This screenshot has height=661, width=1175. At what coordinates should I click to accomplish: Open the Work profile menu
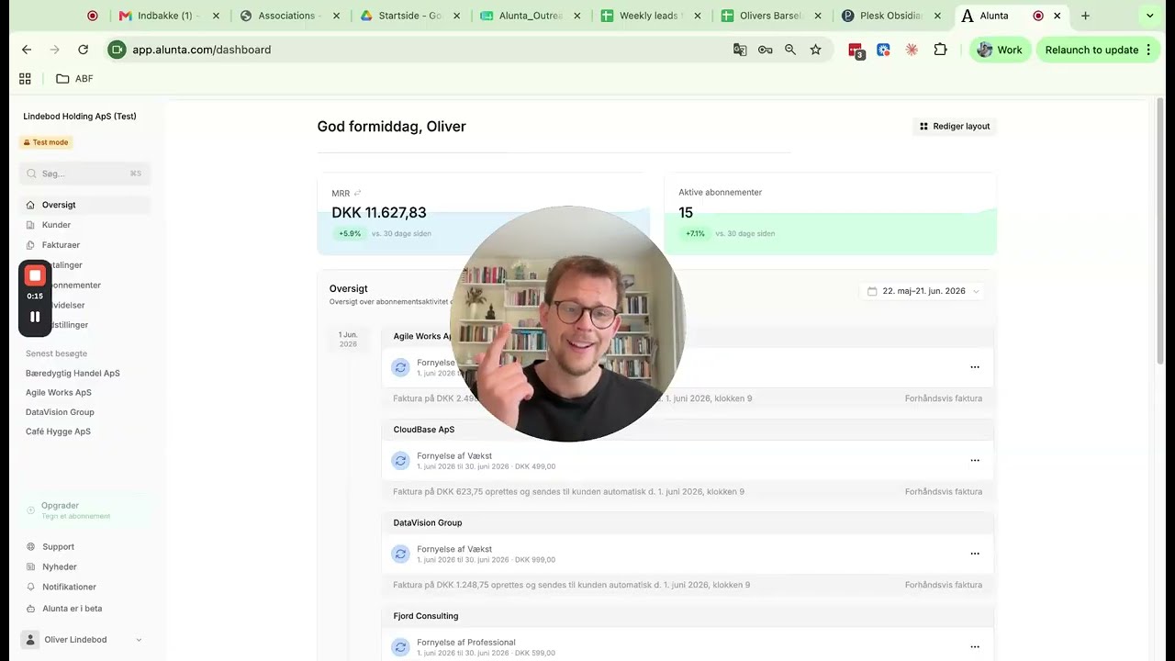coord(1000,50)
